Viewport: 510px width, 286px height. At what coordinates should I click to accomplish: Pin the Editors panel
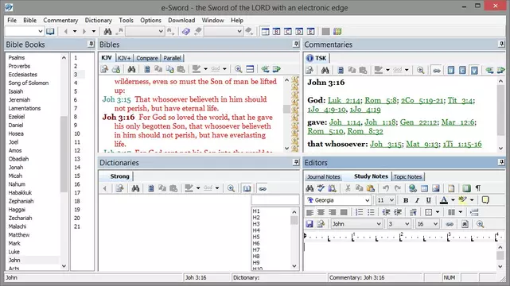501,162
